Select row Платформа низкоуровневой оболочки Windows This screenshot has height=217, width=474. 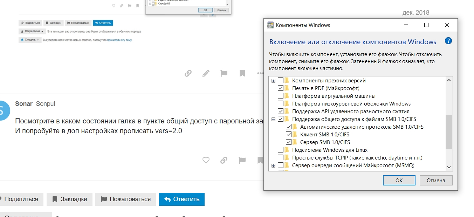click(351, 104)
